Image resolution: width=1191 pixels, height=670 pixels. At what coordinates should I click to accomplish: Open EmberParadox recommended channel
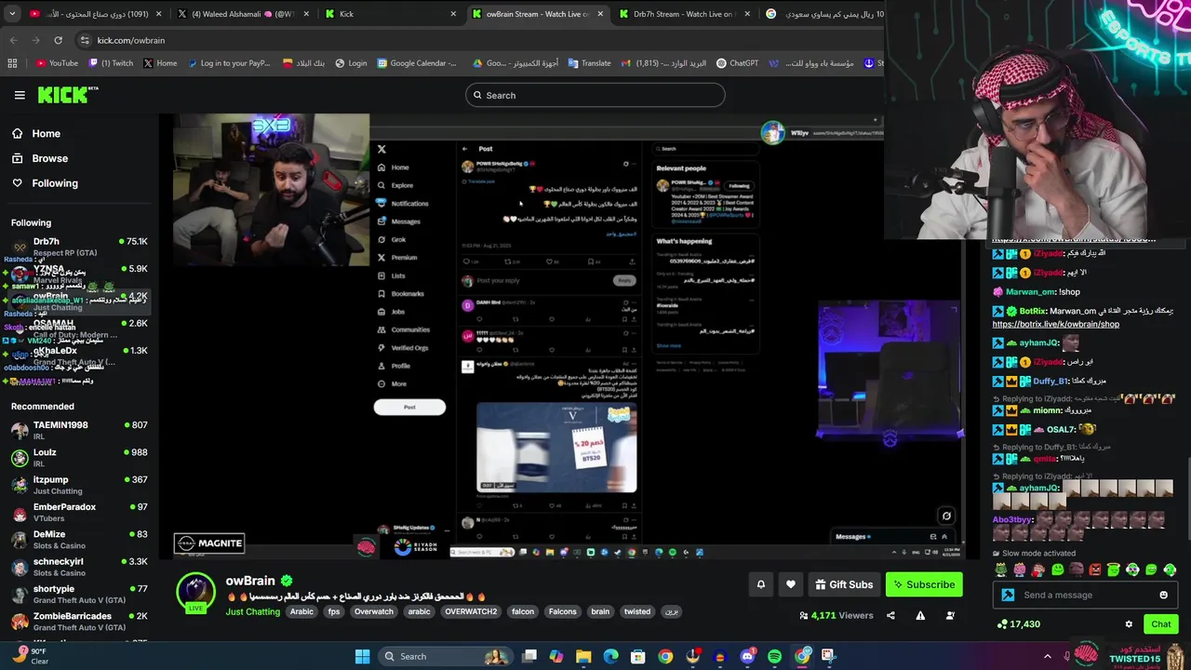click(79, 512)
